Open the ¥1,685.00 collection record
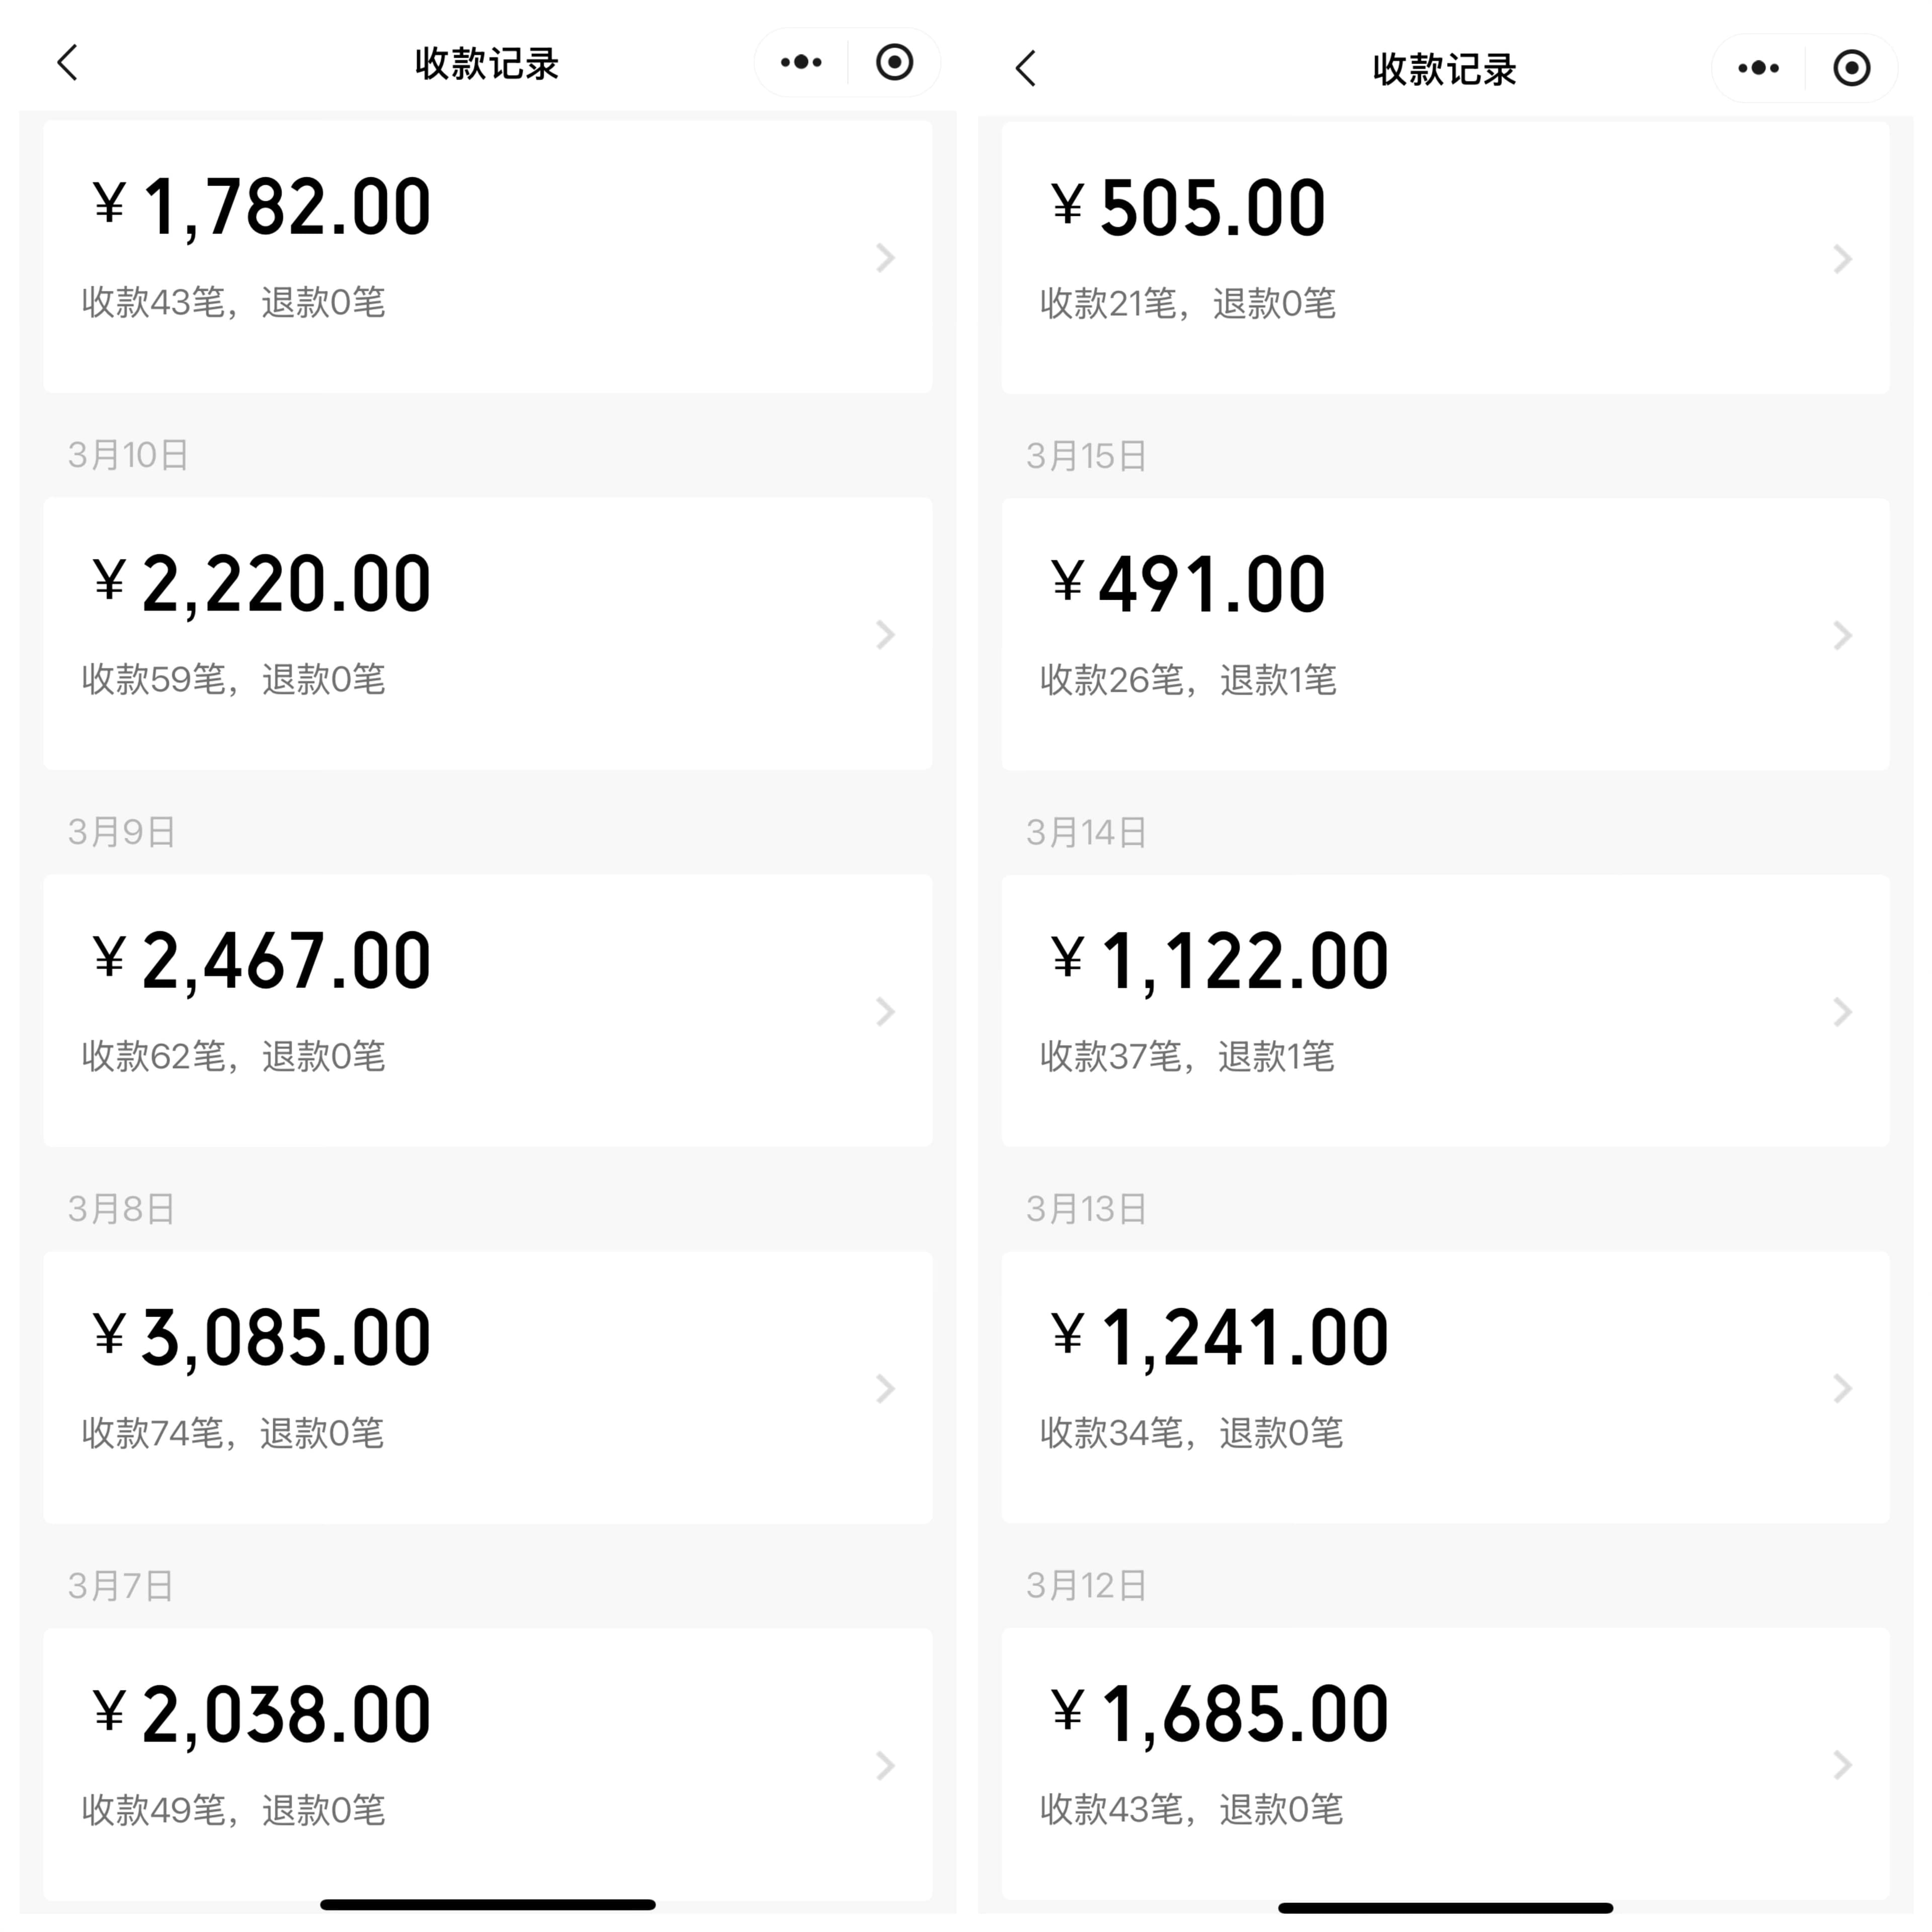 coord(1445,1764)
